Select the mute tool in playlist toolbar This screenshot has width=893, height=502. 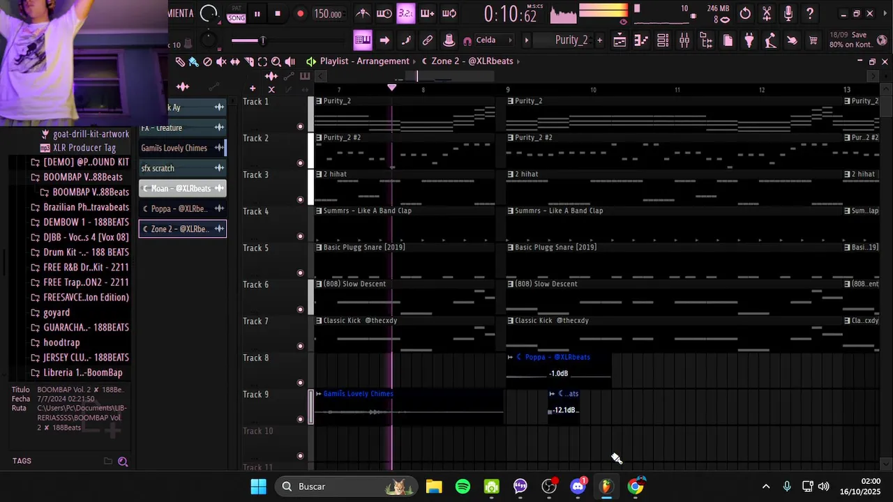[x=221, y=61]
